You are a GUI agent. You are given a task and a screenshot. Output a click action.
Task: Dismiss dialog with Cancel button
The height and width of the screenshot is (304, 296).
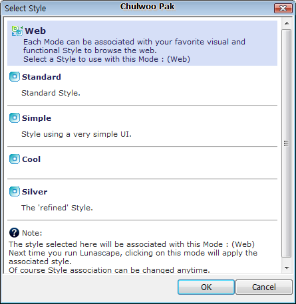(264, 287)
